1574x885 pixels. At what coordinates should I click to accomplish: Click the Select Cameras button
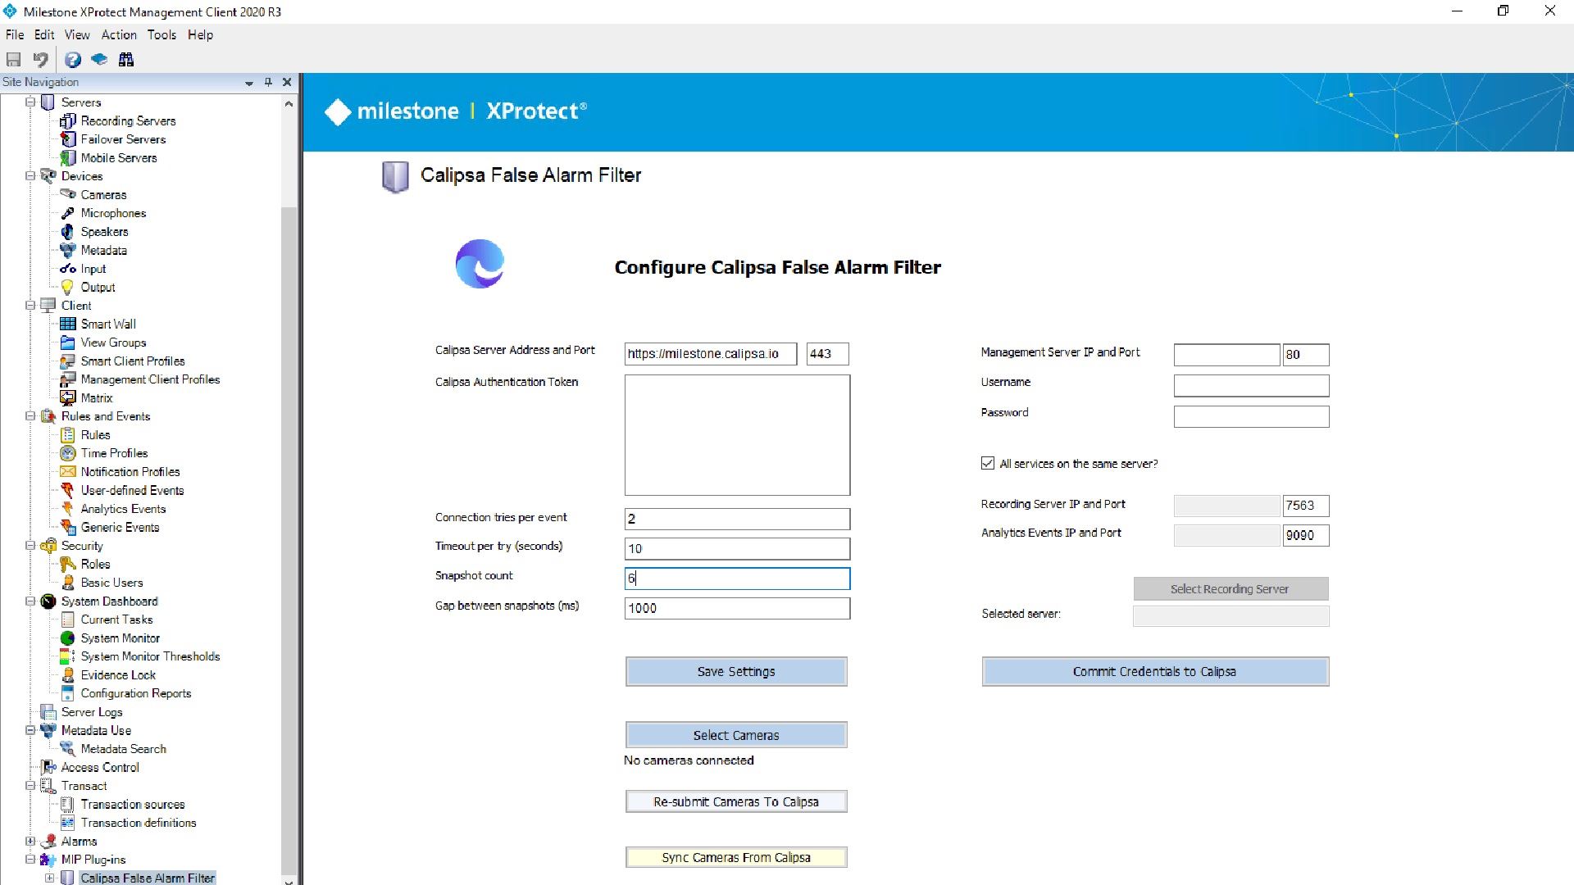[x=736, y=735]
